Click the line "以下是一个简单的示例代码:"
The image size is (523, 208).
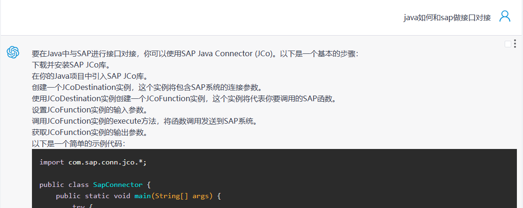pyautogui.click(x=78, y=144)
